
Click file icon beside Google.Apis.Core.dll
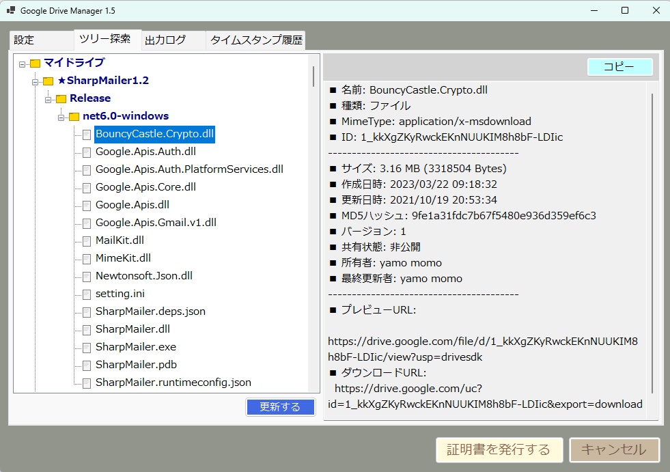(x=86, y=188)
